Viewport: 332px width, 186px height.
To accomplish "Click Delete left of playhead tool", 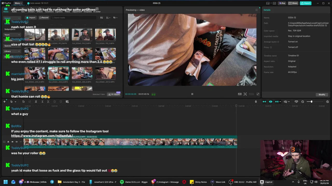I will pos(42,102).
